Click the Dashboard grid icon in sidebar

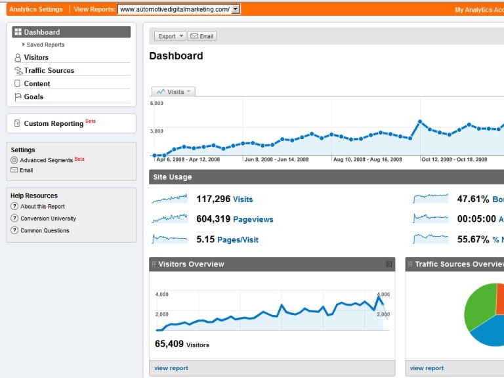pos(18,32)
